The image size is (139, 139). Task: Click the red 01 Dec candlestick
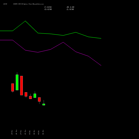point(30,97)
